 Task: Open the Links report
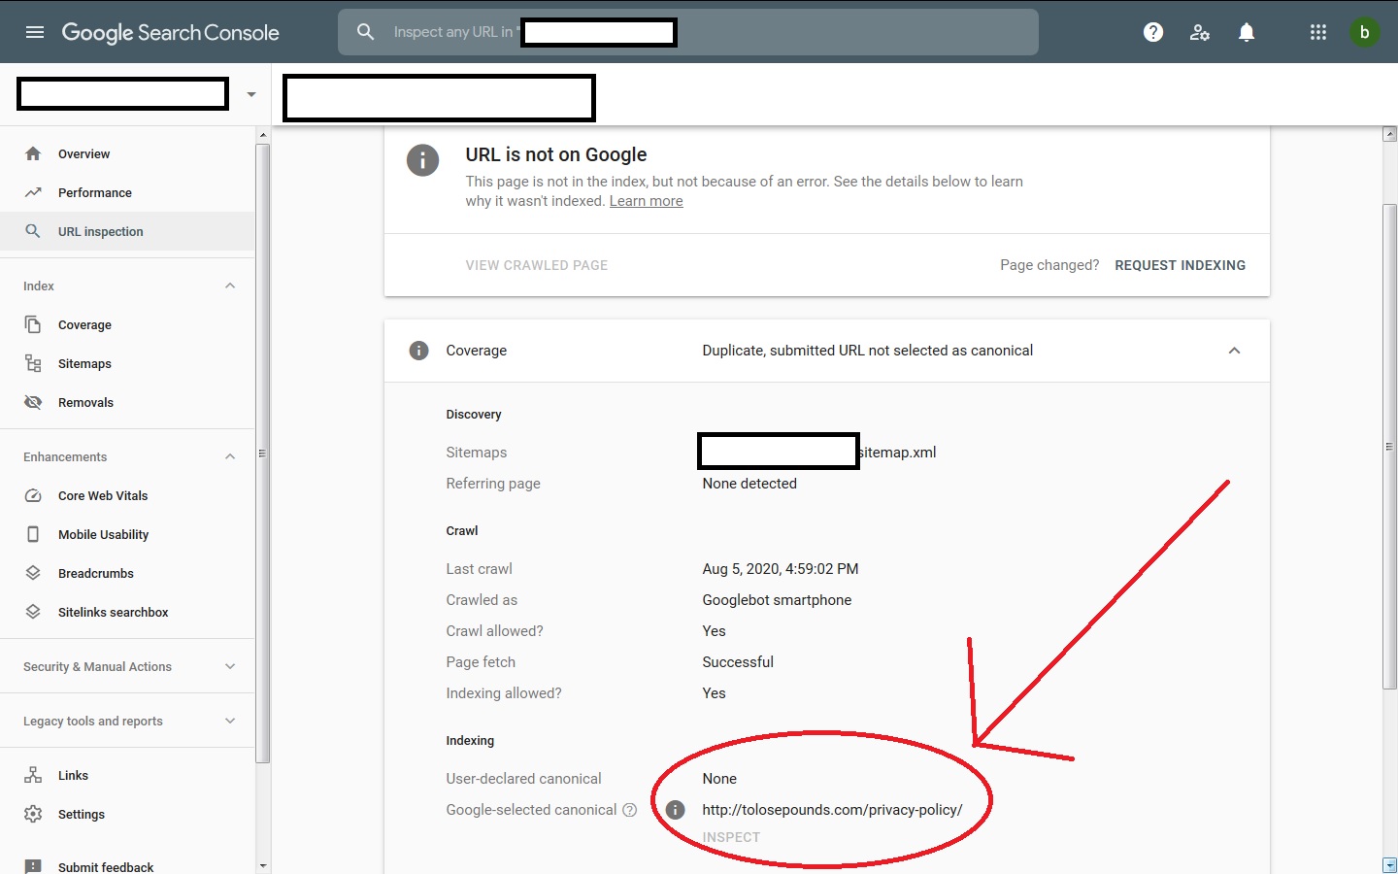click(x=127, y=775)
